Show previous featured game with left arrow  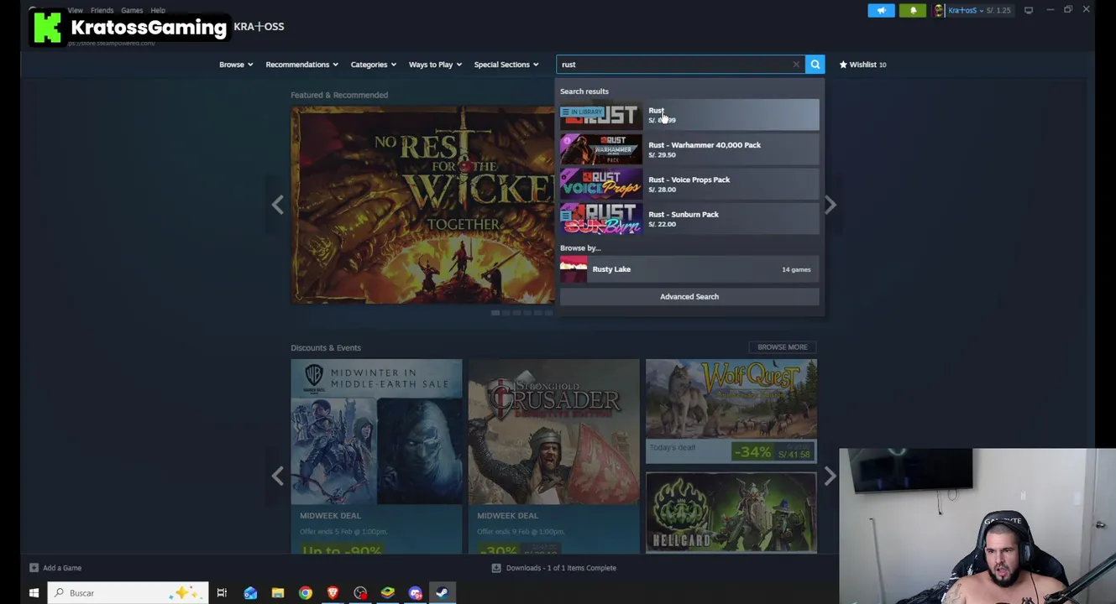coord(277,205)
